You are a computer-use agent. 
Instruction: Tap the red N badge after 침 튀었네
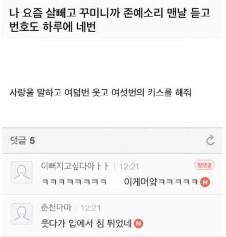138,223
